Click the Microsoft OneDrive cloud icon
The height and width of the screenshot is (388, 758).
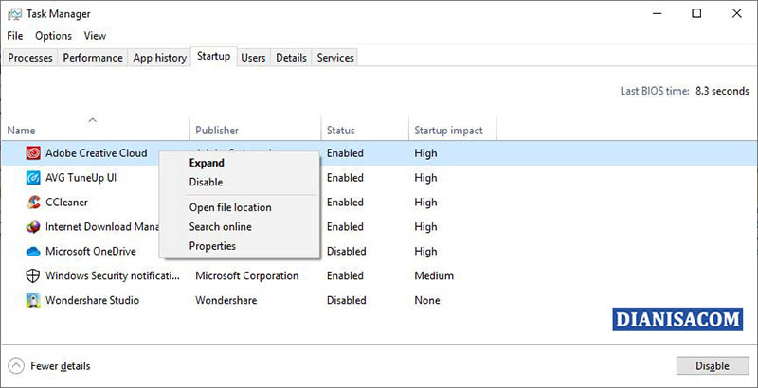click(33, 252)
